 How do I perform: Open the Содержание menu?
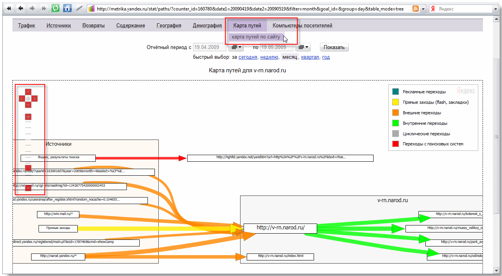pyautogui.click(x=131, y=26)
